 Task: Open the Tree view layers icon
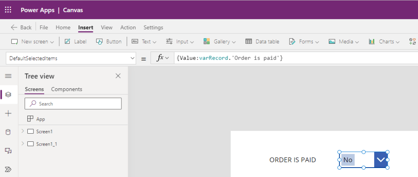8,94
